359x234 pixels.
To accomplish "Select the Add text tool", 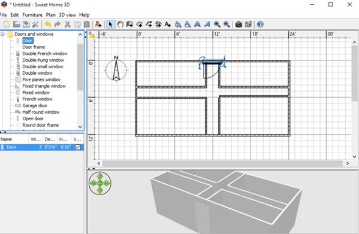I will click(168, 24).
